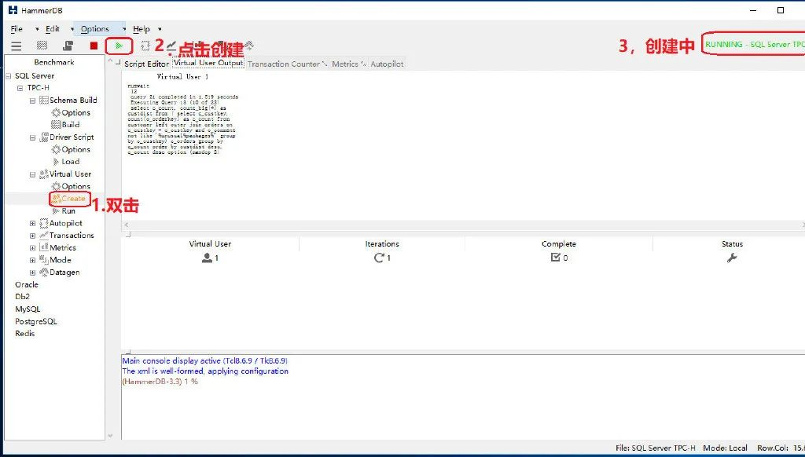
Task: Click the Virtual User column header
Action: coord(210,243)
